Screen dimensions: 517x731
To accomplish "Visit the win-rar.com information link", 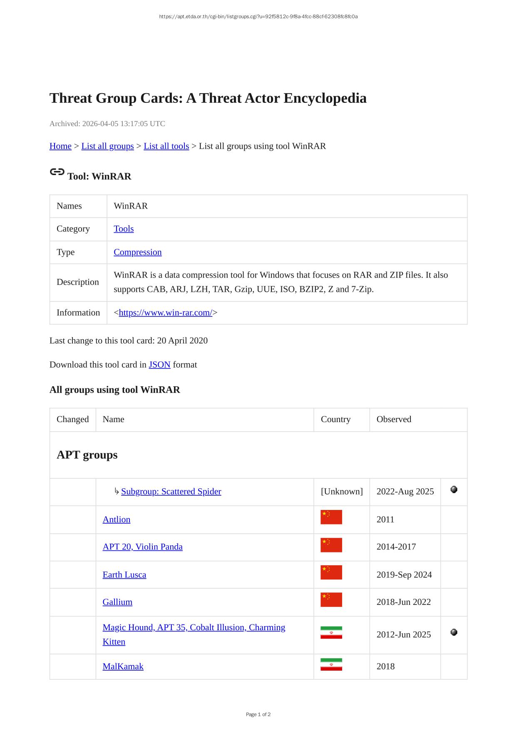I will pos(165,313).
